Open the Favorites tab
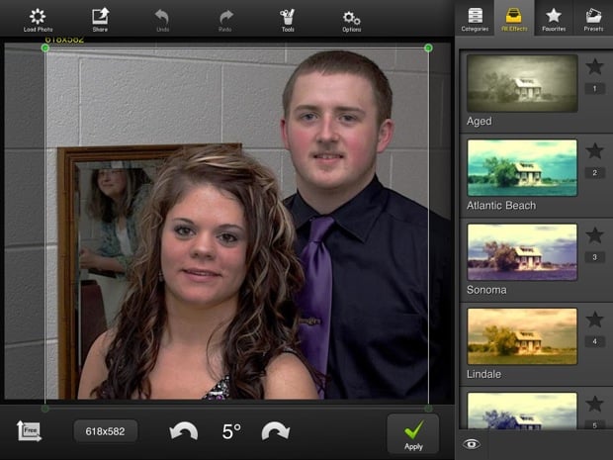Viewport: 613px width, 460px height. [x=554, y=19]
